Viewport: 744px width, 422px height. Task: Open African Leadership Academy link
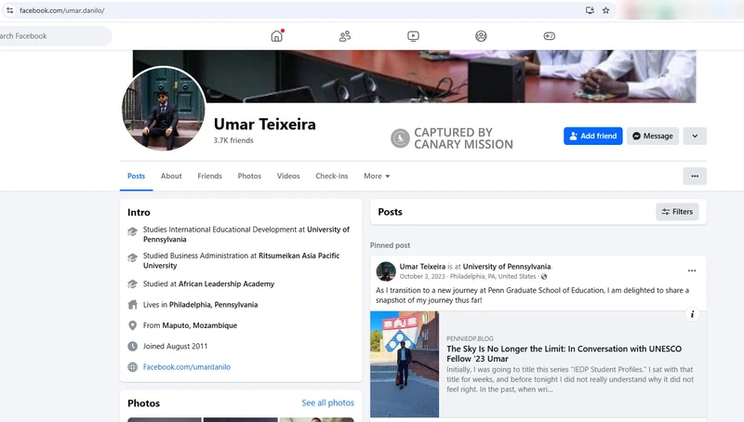point(226,284)
